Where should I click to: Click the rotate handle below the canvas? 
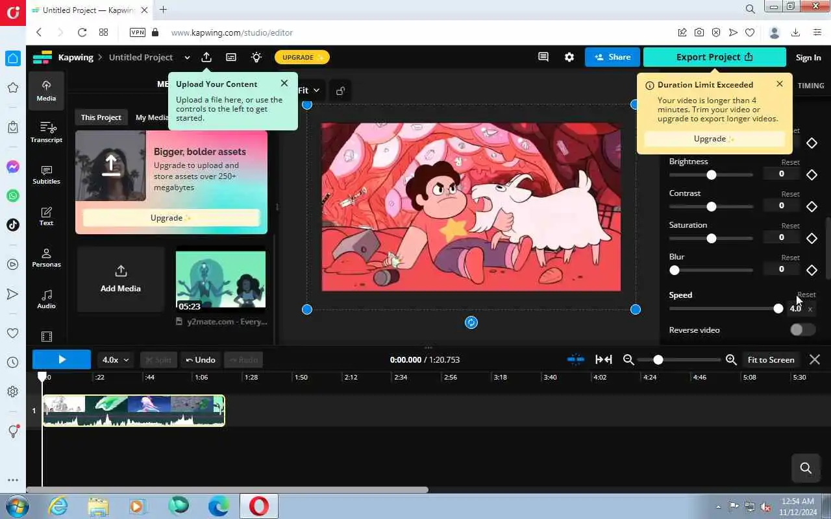coord(471,322)
